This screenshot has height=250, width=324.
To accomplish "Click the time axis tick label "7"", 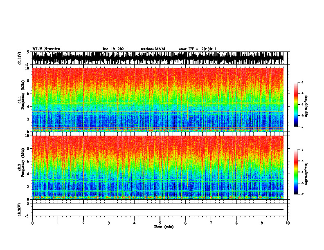I will click(211, 223).
